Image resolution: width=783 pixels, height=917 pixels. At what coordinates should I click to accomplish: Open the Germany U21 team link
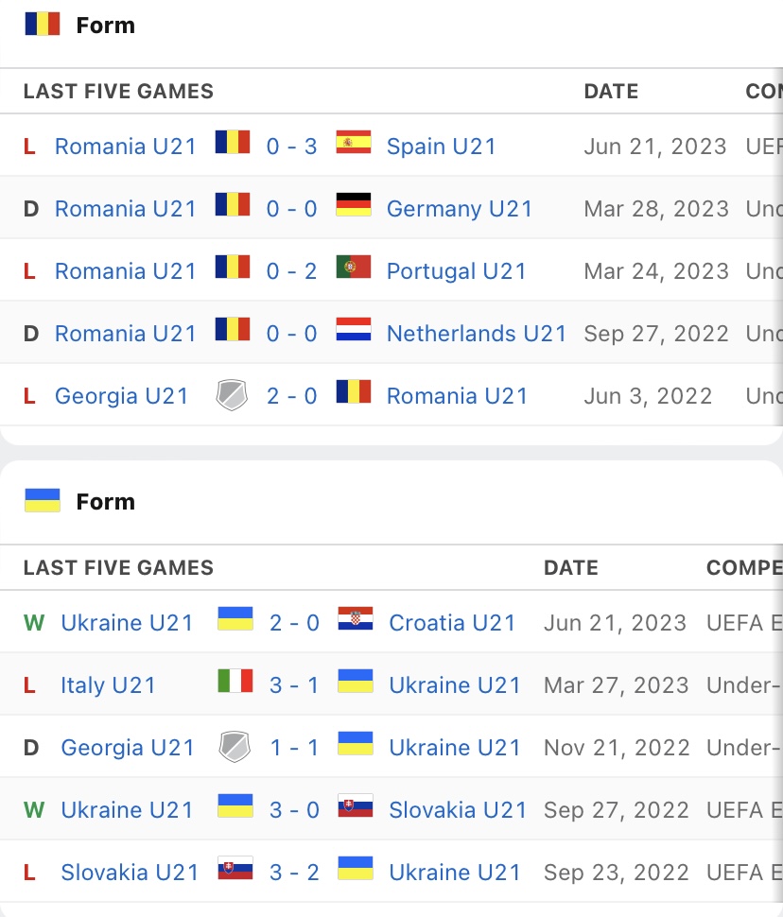[x=460, y=209]
